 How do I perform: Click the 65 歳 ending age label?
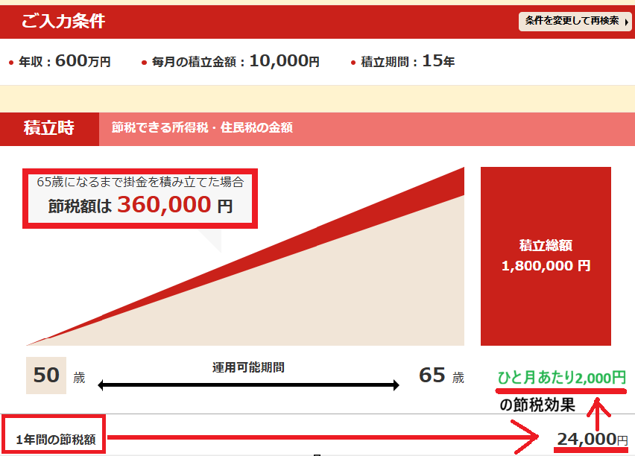(x=441, y=375)
